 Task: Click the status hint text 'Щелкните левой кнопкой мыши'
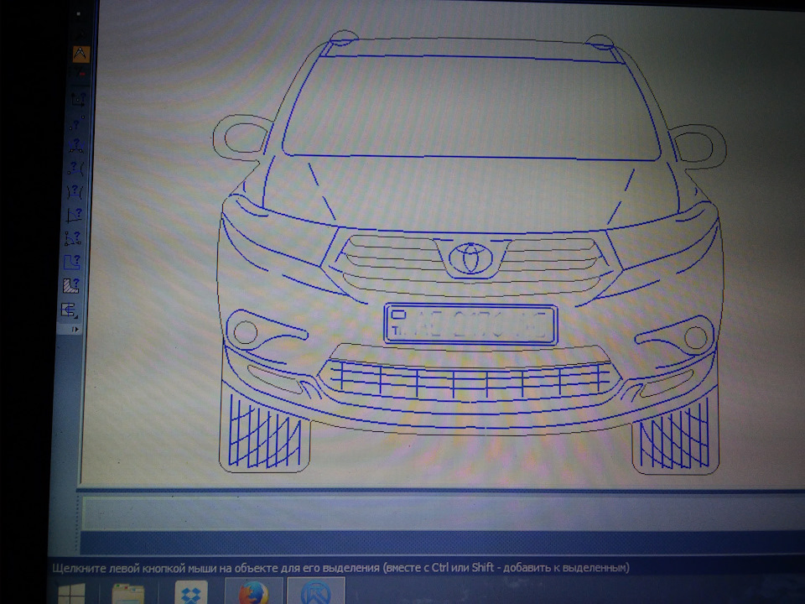(x=136, y=568)
